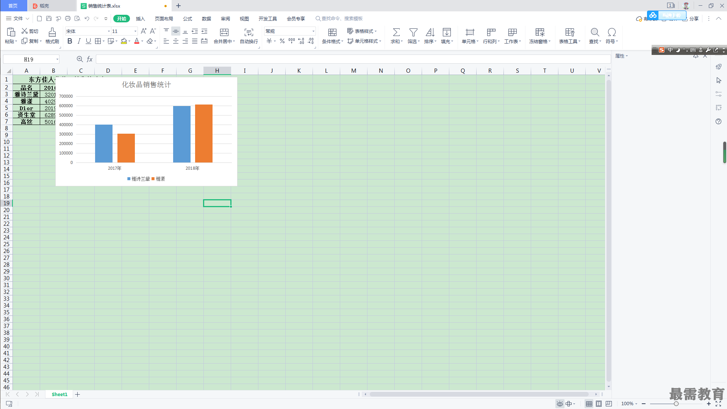Click the Table Tools icon
Viewport: 727px width, 409px height.
[570, 32]
